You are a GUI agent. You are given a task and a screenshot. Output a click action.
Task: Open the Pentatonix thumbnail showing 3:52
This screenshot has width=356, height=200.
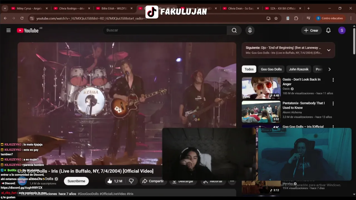tap(261, 111)
